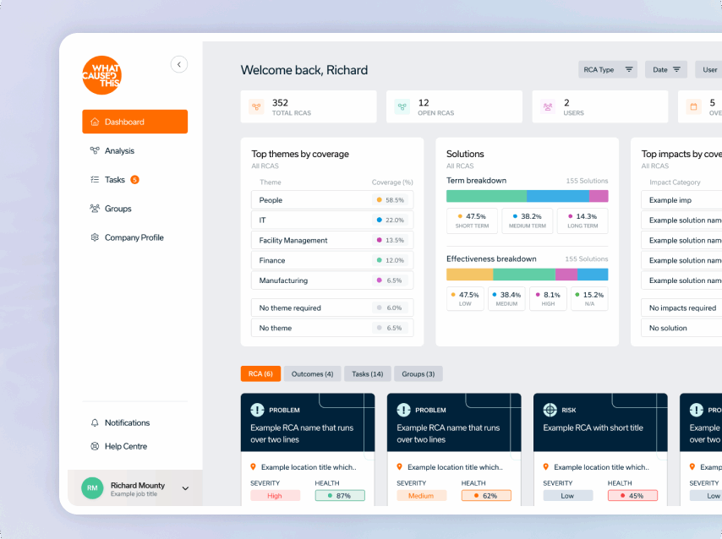
Task: Click the What Caused This logo
Action: [x=101, y=75]
